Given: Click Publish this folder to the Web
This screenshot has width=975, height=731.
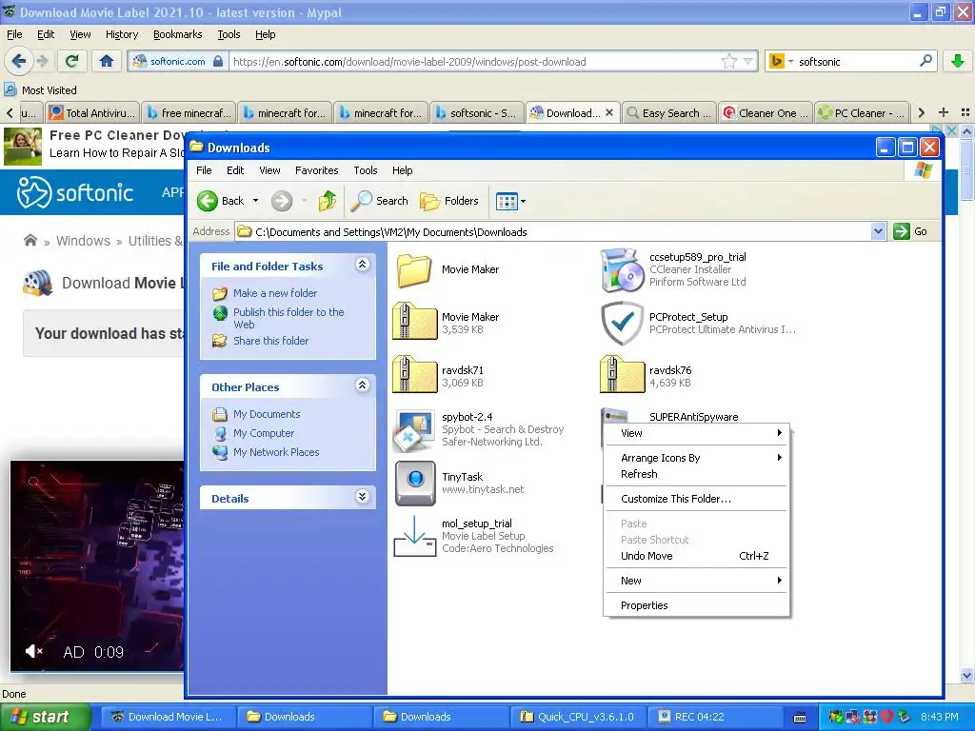Looking at the screenshot, I should pos(289,318).
